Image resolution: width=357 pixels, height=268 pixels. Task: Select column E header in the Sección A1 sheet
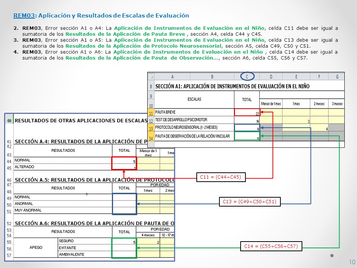pos(296,77)
